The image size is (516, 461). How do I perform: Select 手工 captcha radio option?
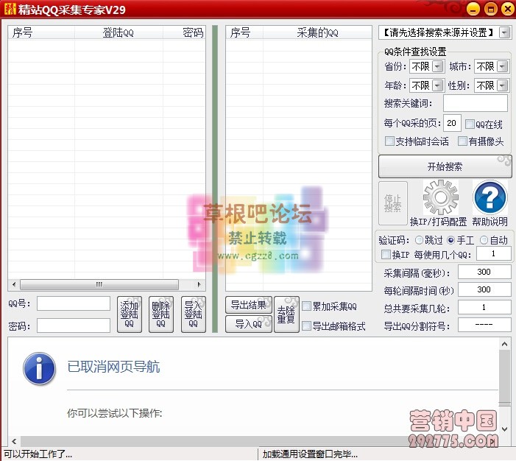(450, 240)
